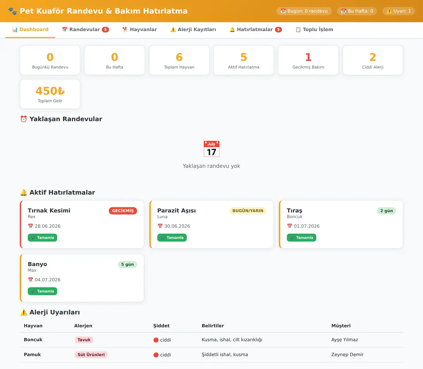This screenshot has width=423, height=369.
Task: Click the calendar icon next to 28.06.2026
Action: pos(31,226)
